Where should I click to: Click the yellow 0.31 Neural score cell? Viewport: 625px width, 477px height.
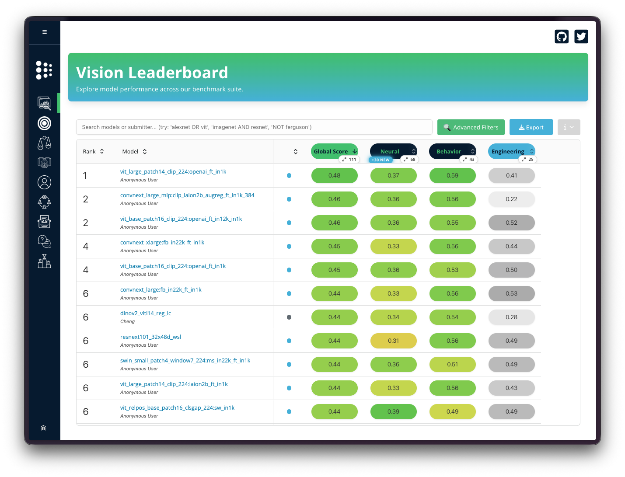(x=394, y=341)
